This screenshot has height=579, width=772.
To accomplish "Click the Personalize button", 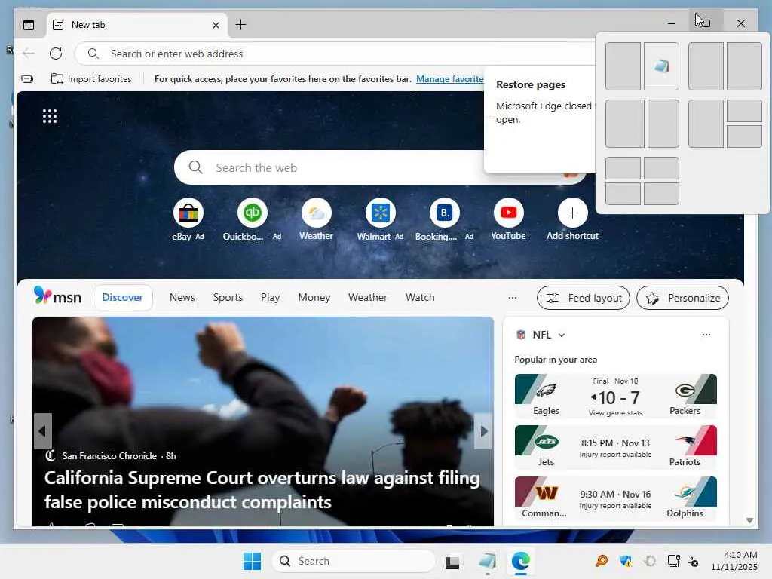I will [682, 298].
